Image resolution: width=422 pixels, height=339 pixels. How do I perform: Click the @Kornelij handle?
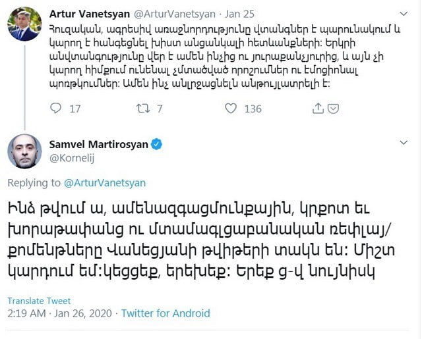point(72,157)
